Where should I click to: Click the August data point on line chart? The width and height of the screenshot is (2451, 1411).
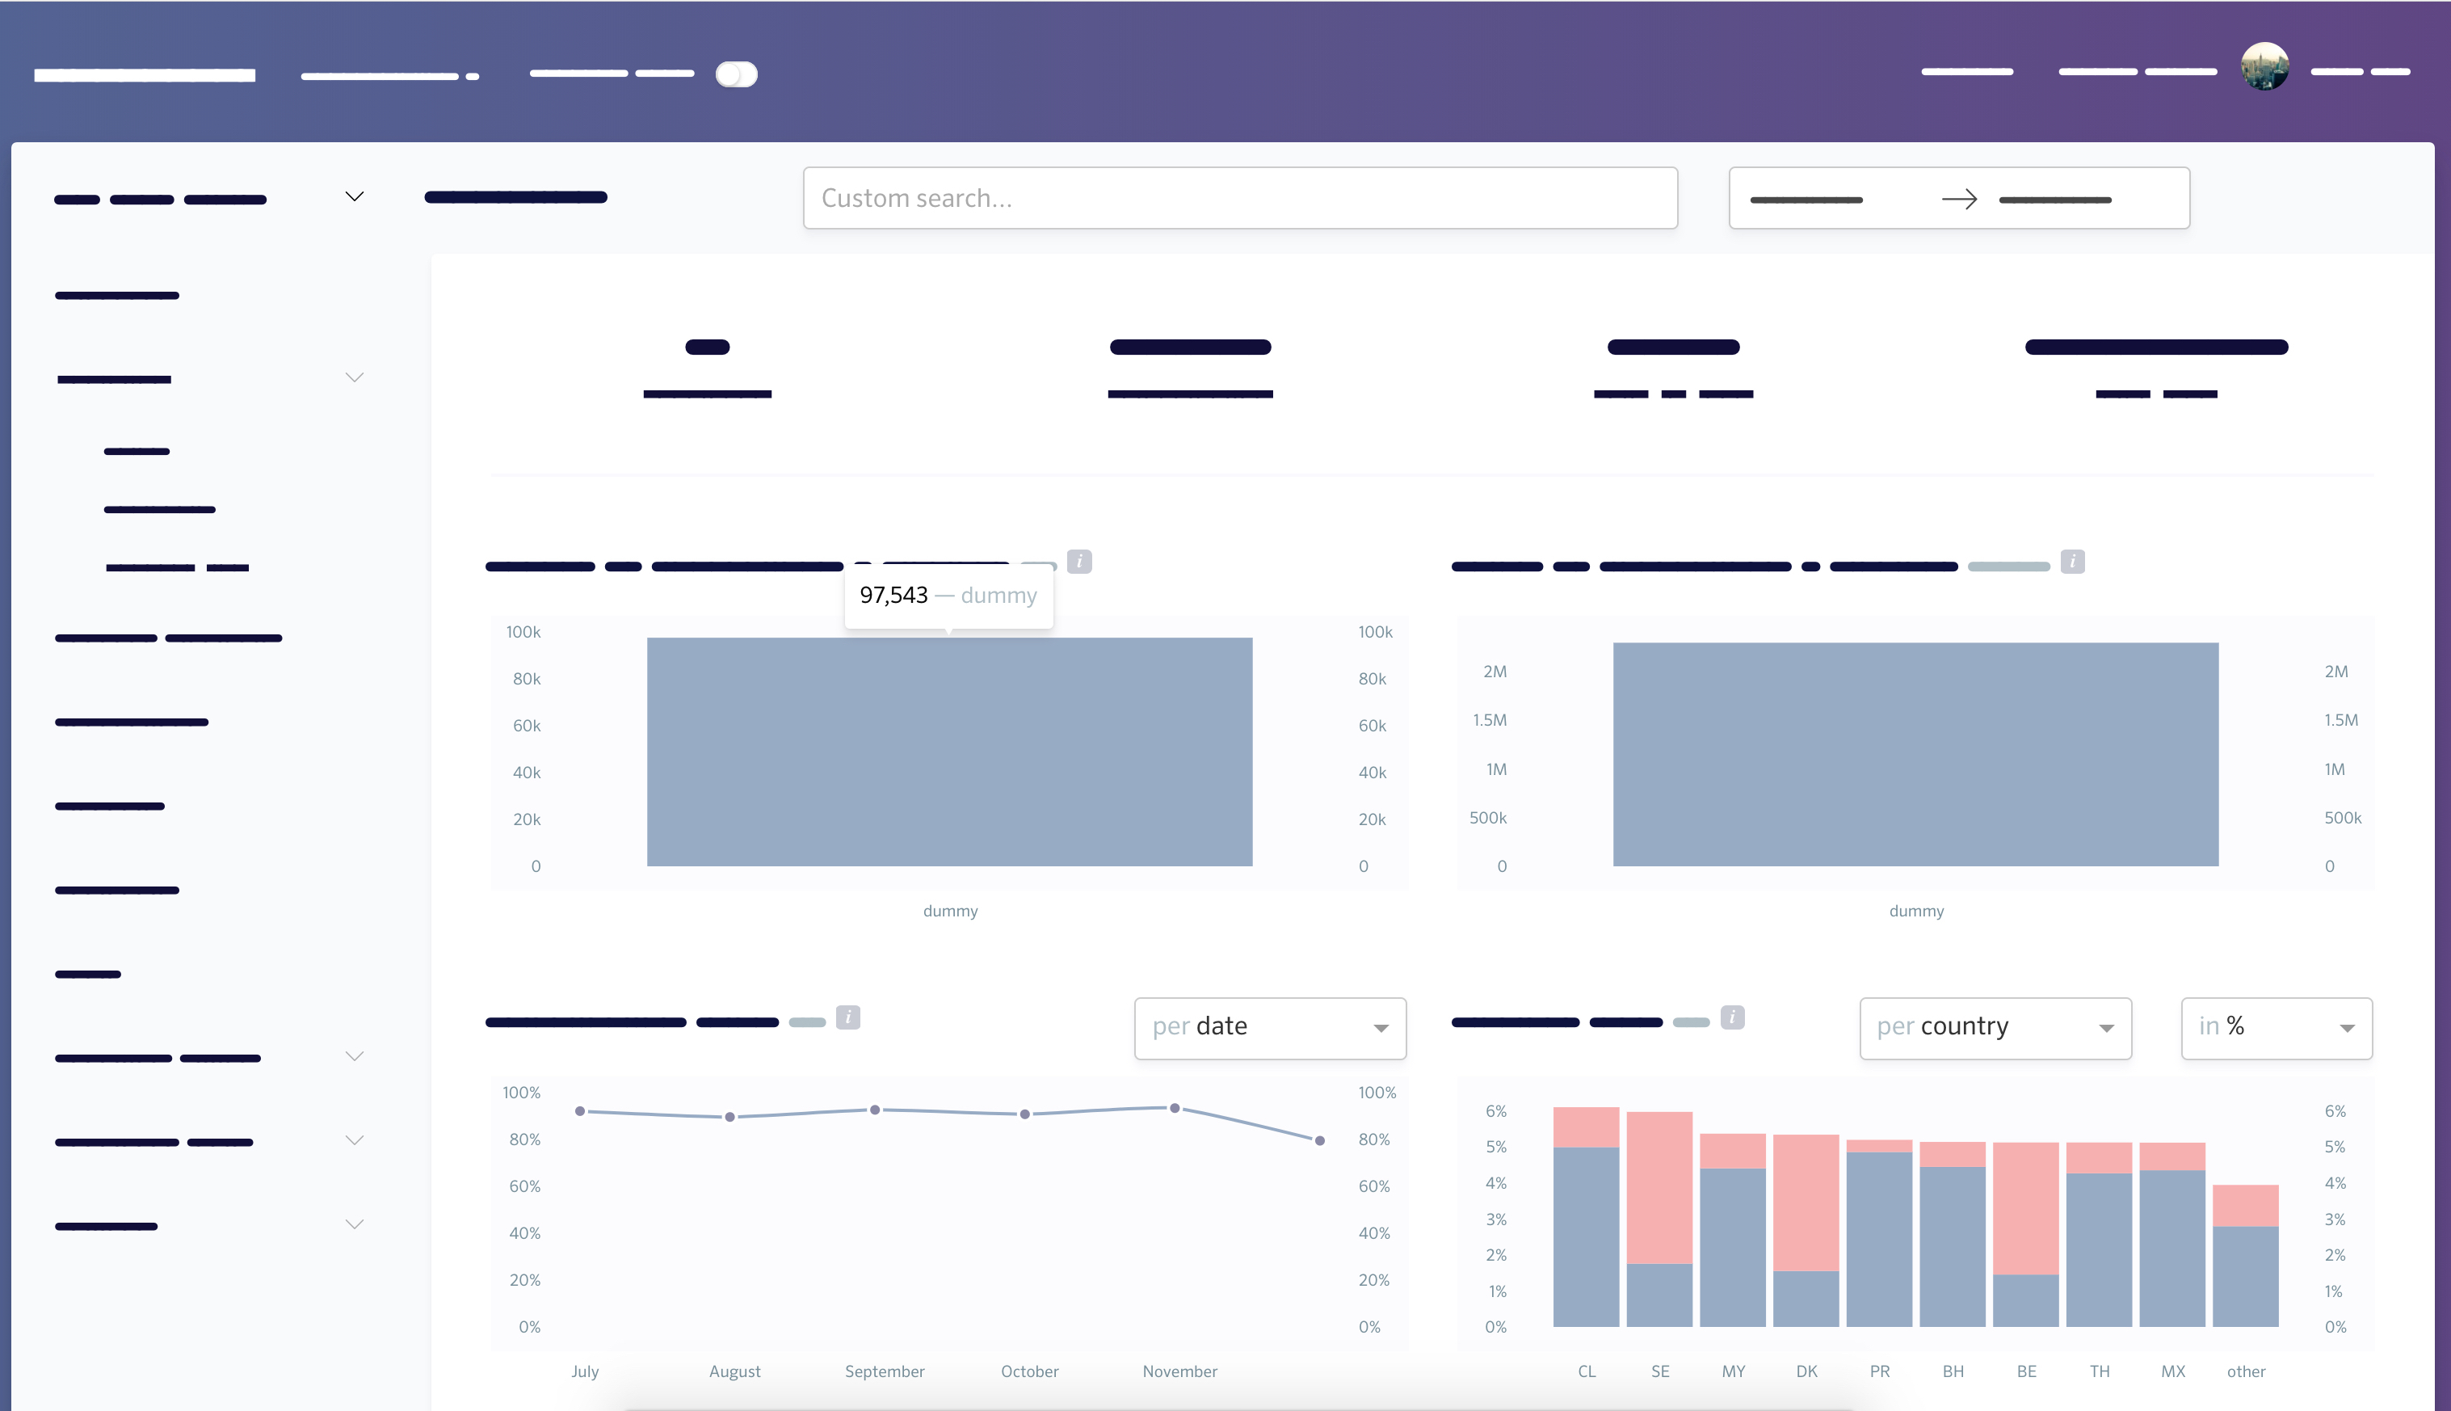(x=729, y=1116)
